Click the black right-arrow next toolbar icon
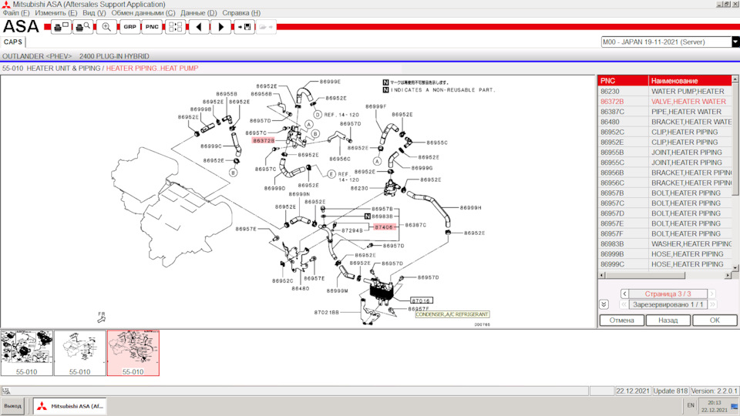Screen dimensions: 740x416 pos(220,27)
